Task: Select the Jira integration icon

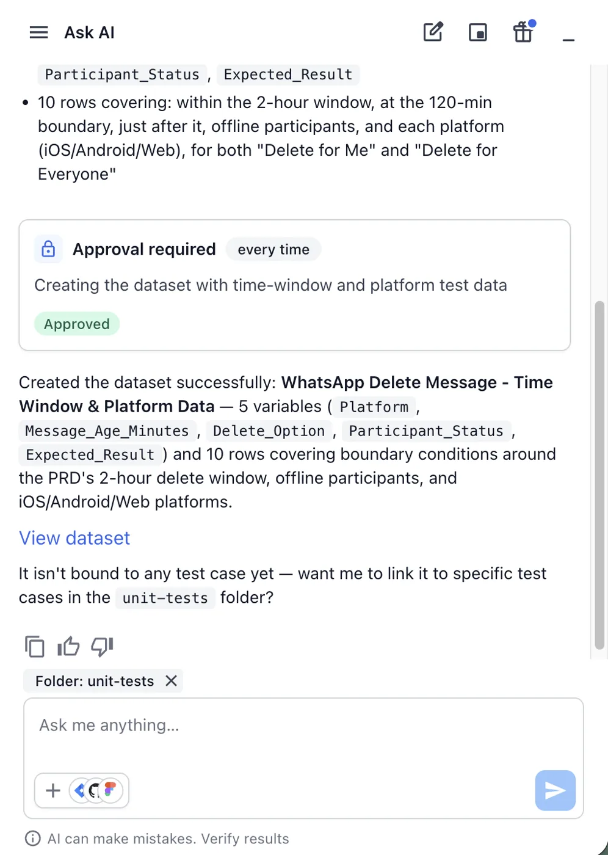Action: [80, 790]
